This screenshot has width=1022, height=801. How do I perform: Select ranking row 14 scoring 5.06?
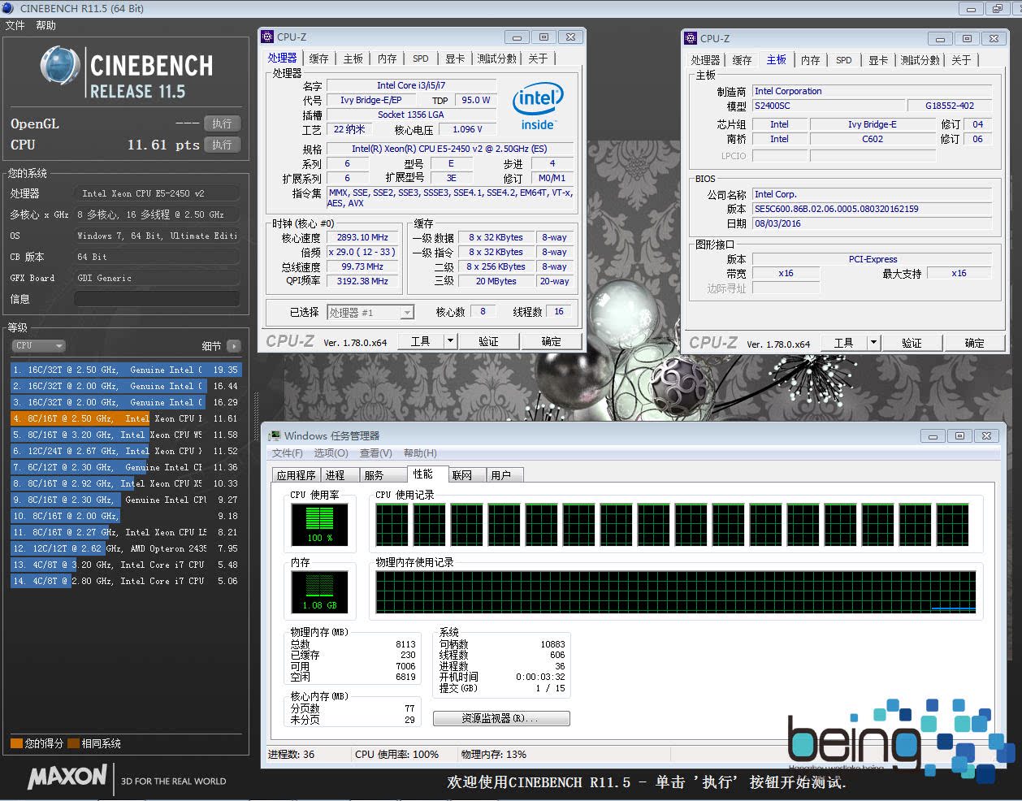(126, 581)
